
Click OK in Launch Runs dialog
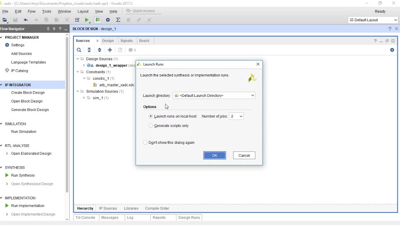(x=215, y=156)
